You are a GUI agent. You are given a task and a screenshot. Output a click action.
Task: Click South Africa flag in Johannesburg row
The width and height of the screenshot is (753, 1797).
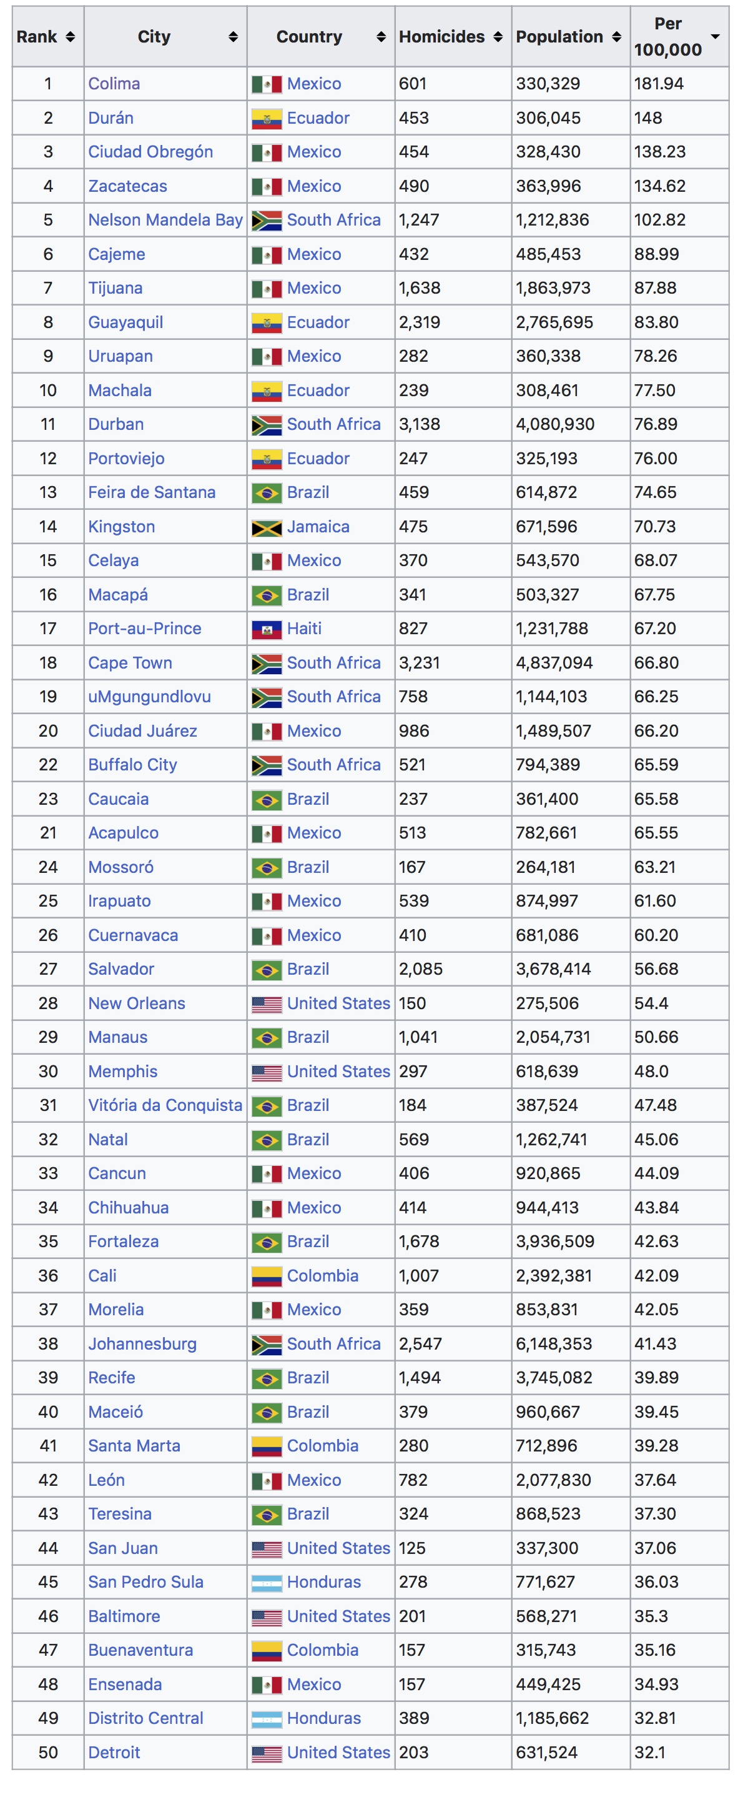(x=267, y=1344)
